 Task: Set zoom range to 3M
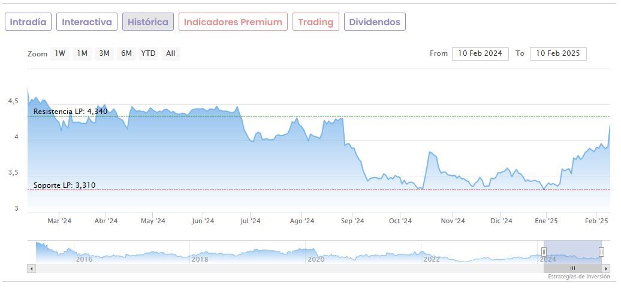pyautogui.click(x=104, y=53)
